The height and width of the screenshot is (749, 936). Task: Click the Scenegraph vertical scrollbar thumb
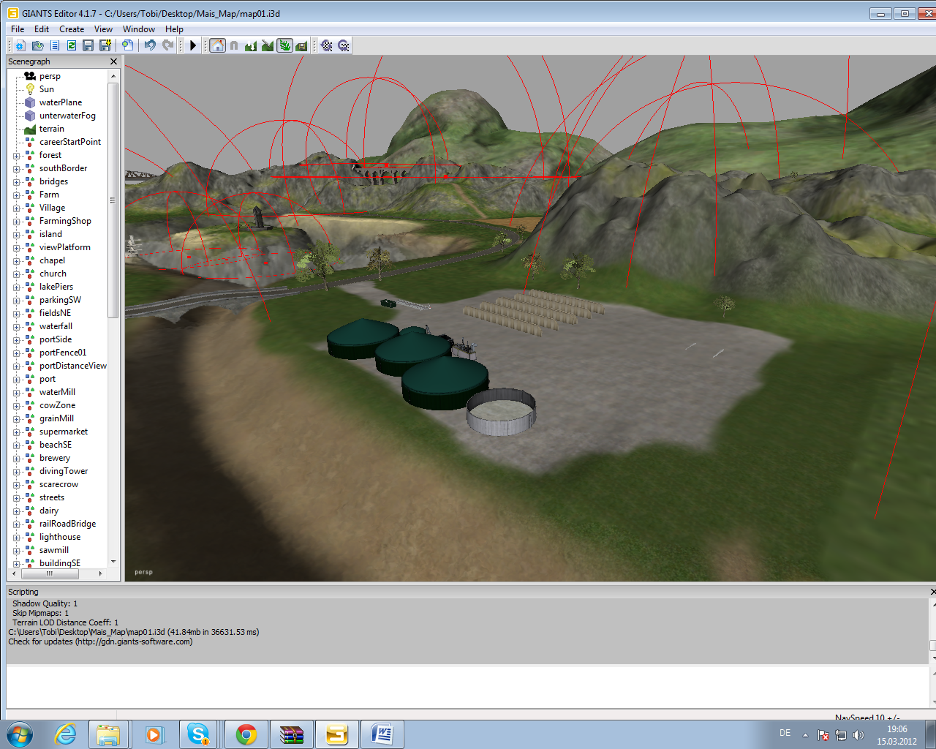point(113,200)
